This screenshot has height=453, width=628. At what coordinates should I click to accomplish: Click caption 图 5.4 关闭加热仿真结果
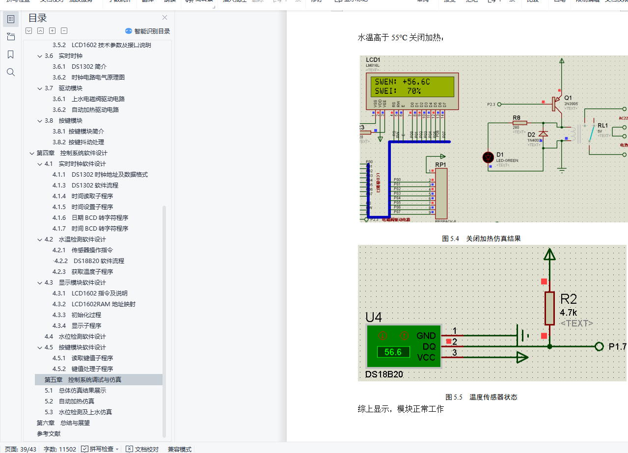click(x=481, y=239)
